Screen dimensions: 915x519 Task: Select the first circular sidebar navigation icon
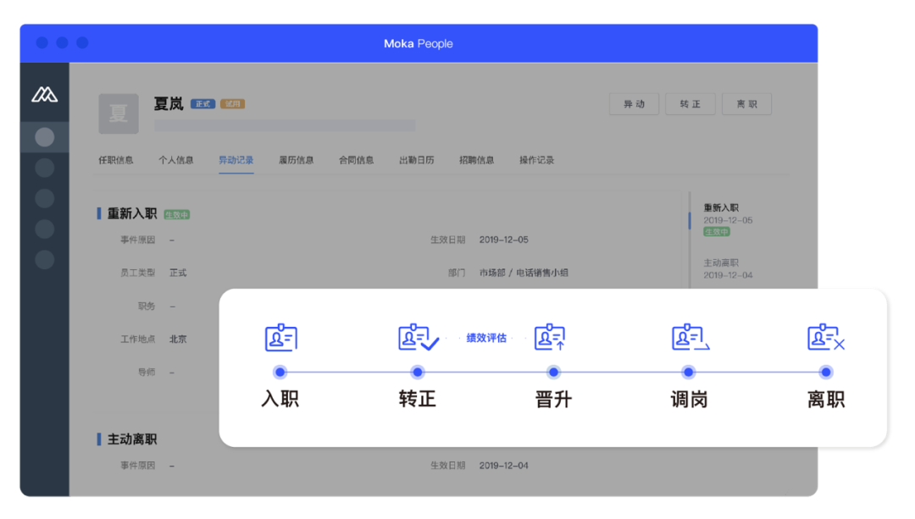click(x=43, y=136)
